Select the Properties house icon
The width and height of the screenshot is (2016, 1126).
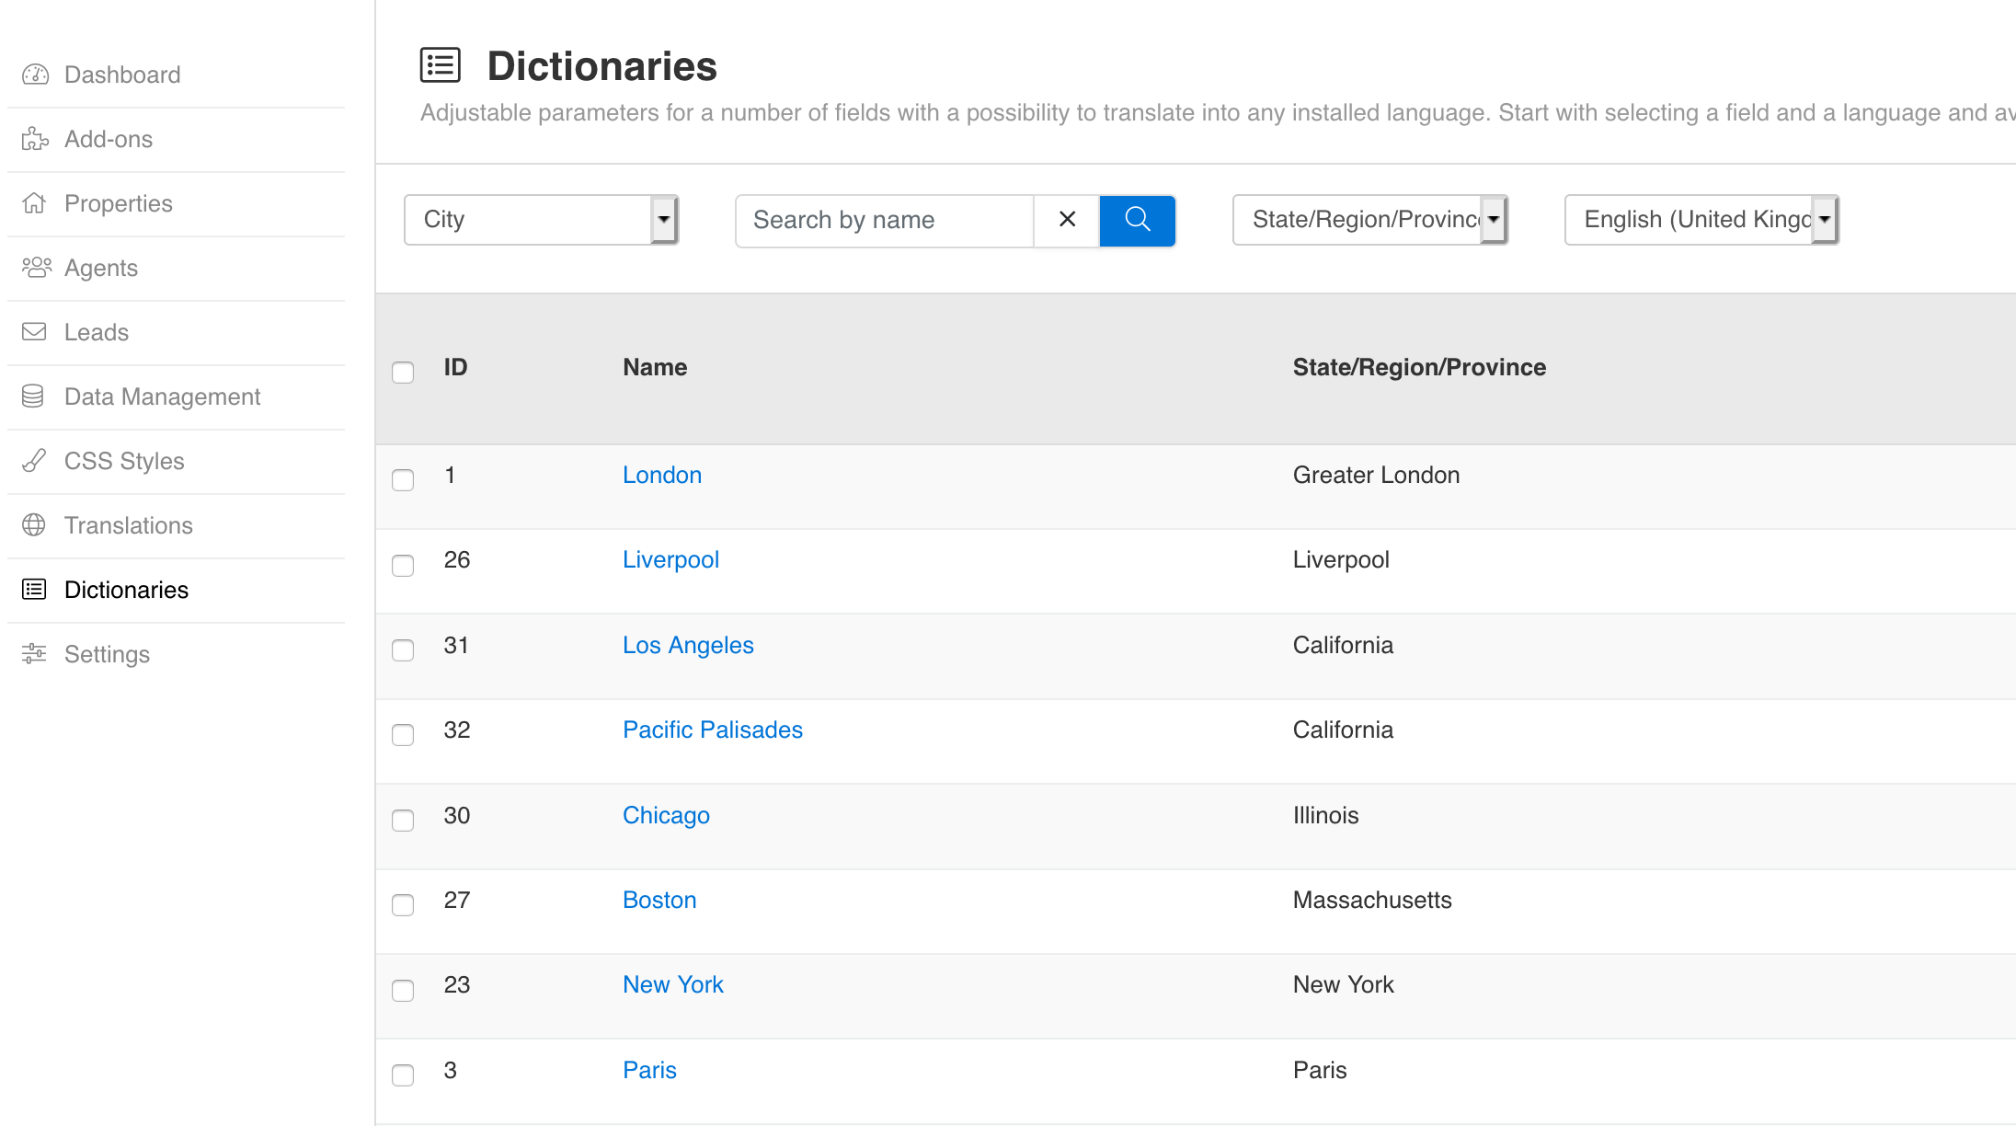point(35,203)
